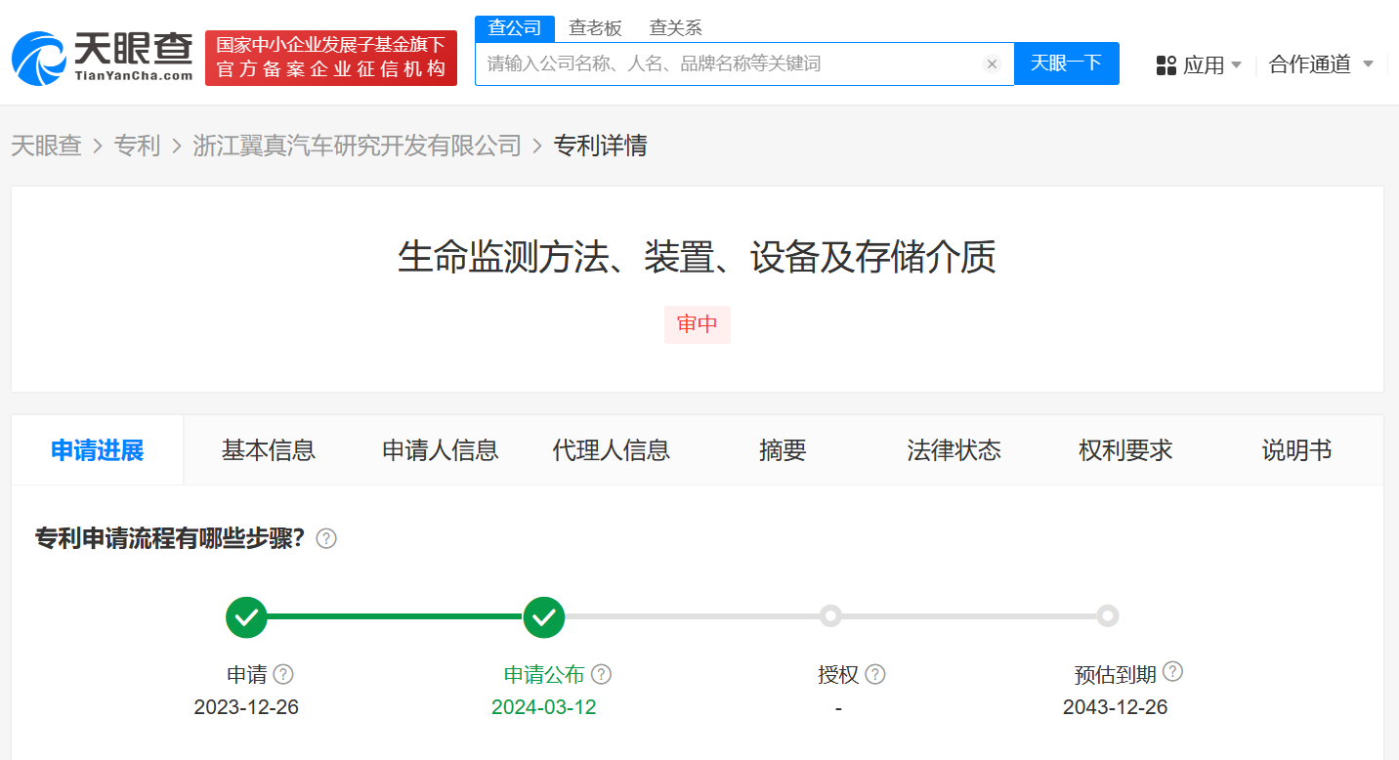Screen dimensions: 1399x760
Task: Switch to the 查关系 search tab
Action: point(675,28)
